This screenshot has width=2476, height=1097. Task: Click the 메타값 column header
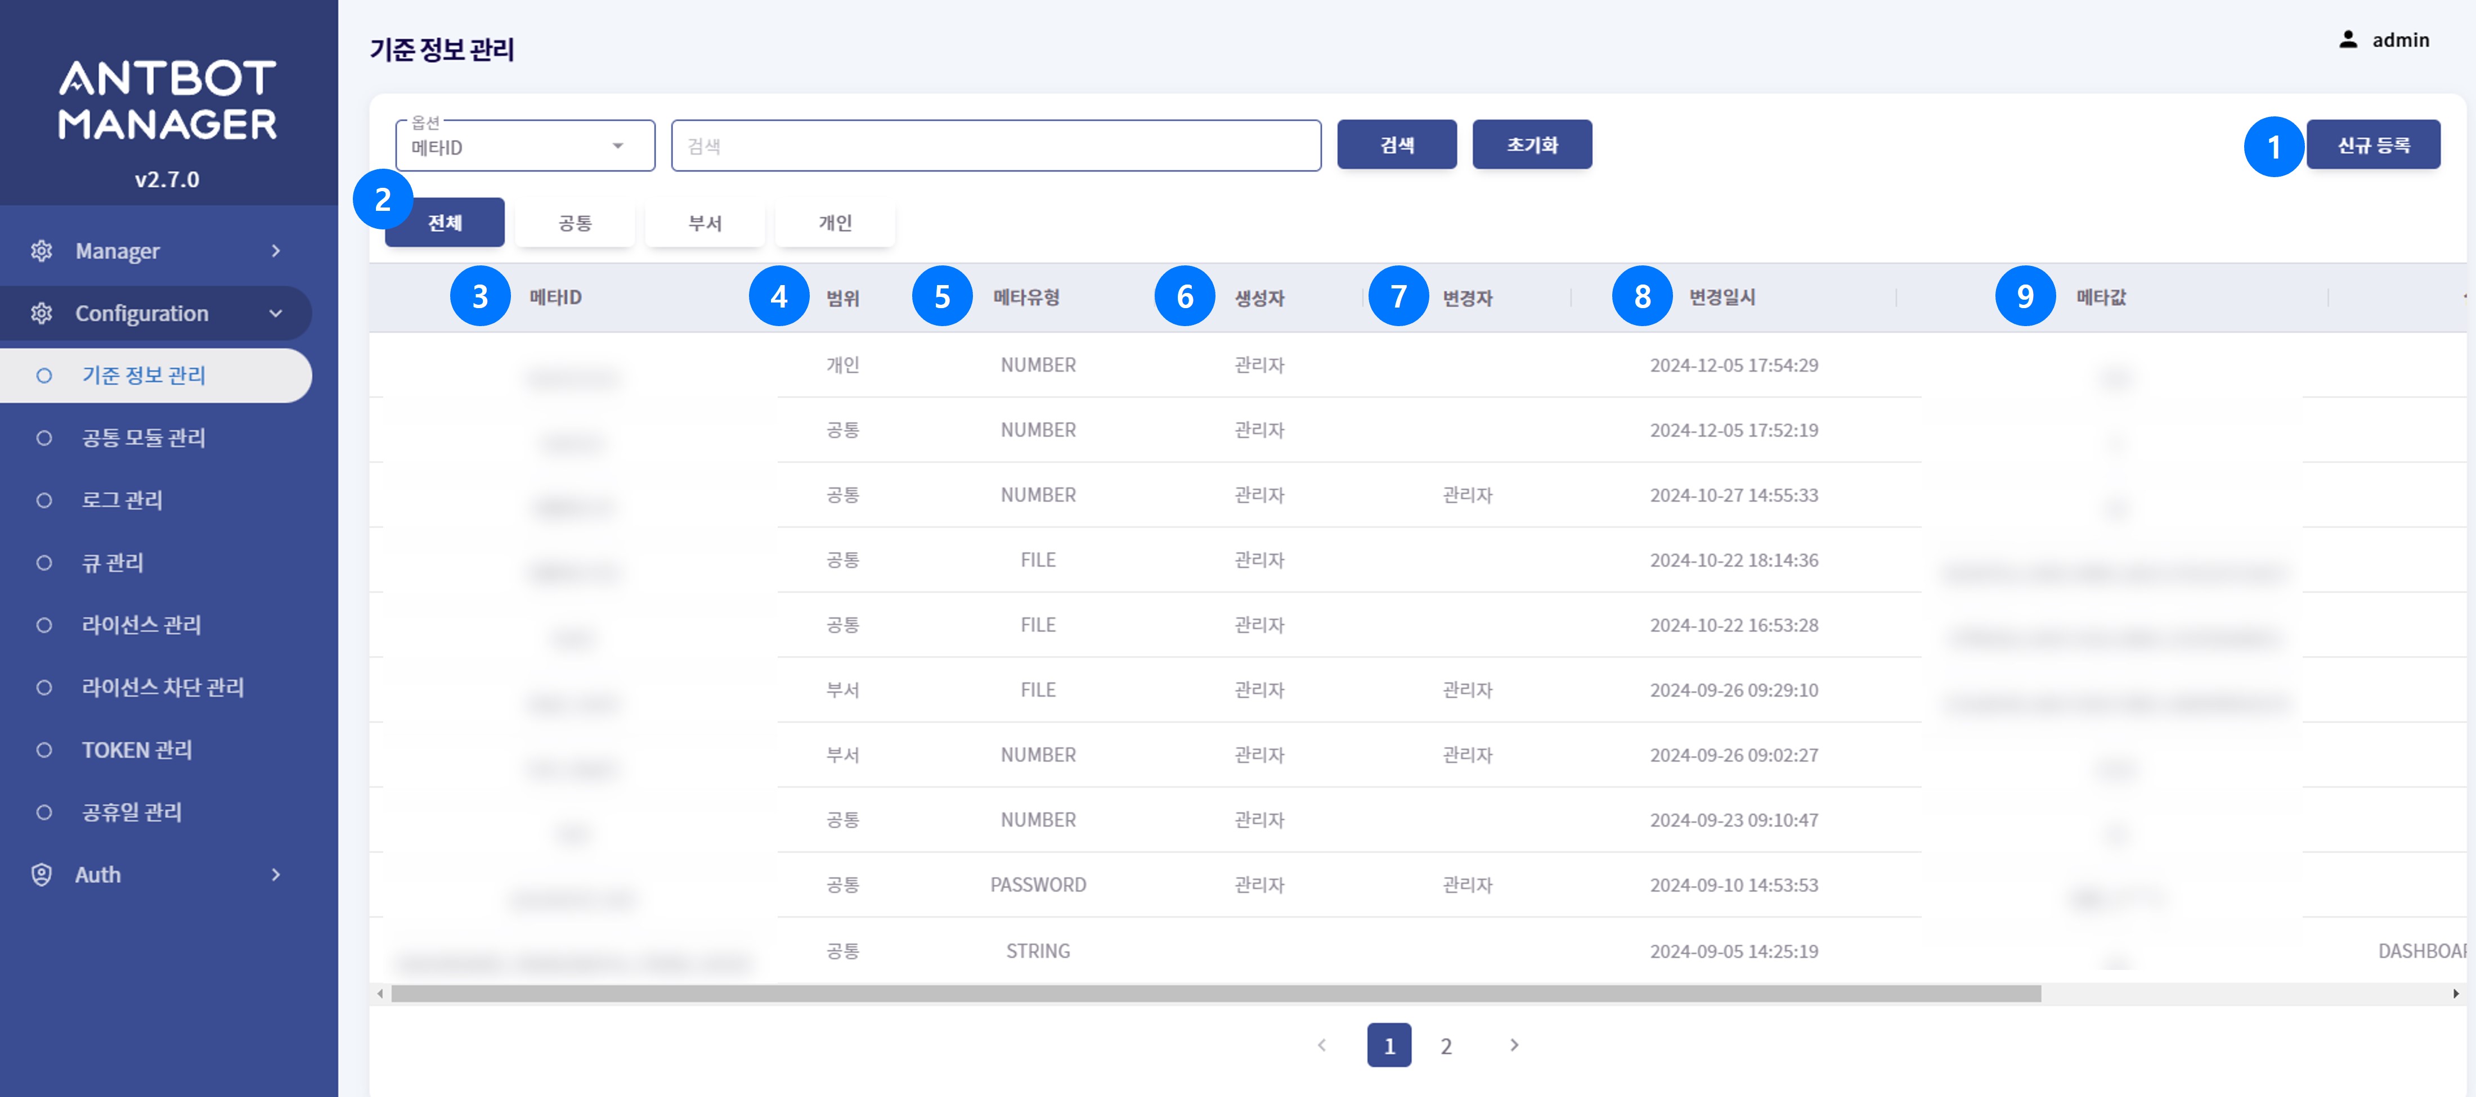(2101, 298)
